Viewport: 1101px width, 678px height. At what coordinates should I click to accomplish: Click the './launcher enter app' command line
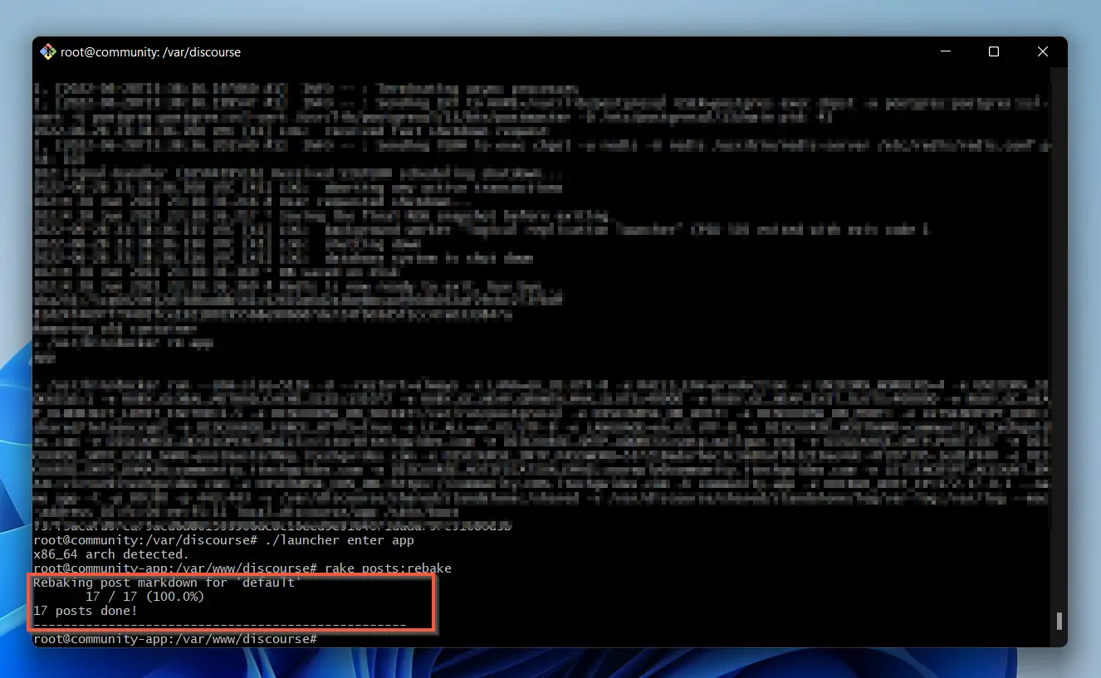pos(223,540)
